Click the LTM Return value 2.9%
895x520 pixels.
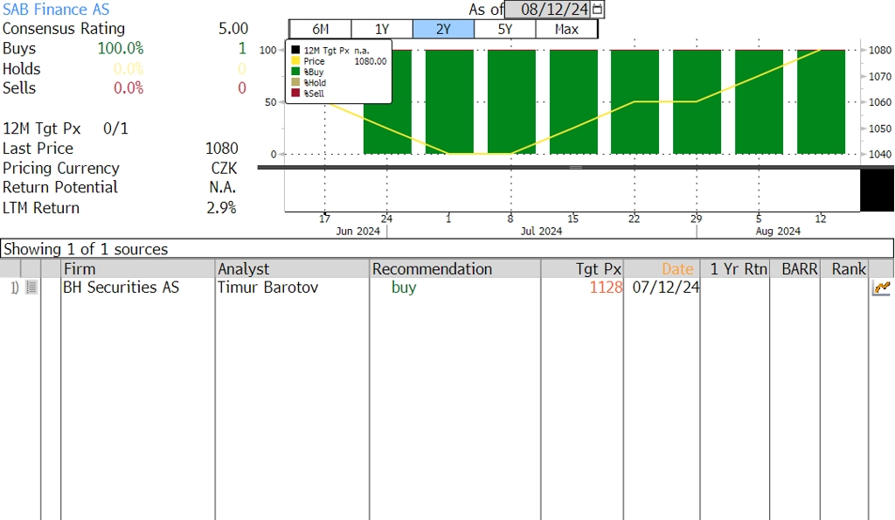point(221,208)
